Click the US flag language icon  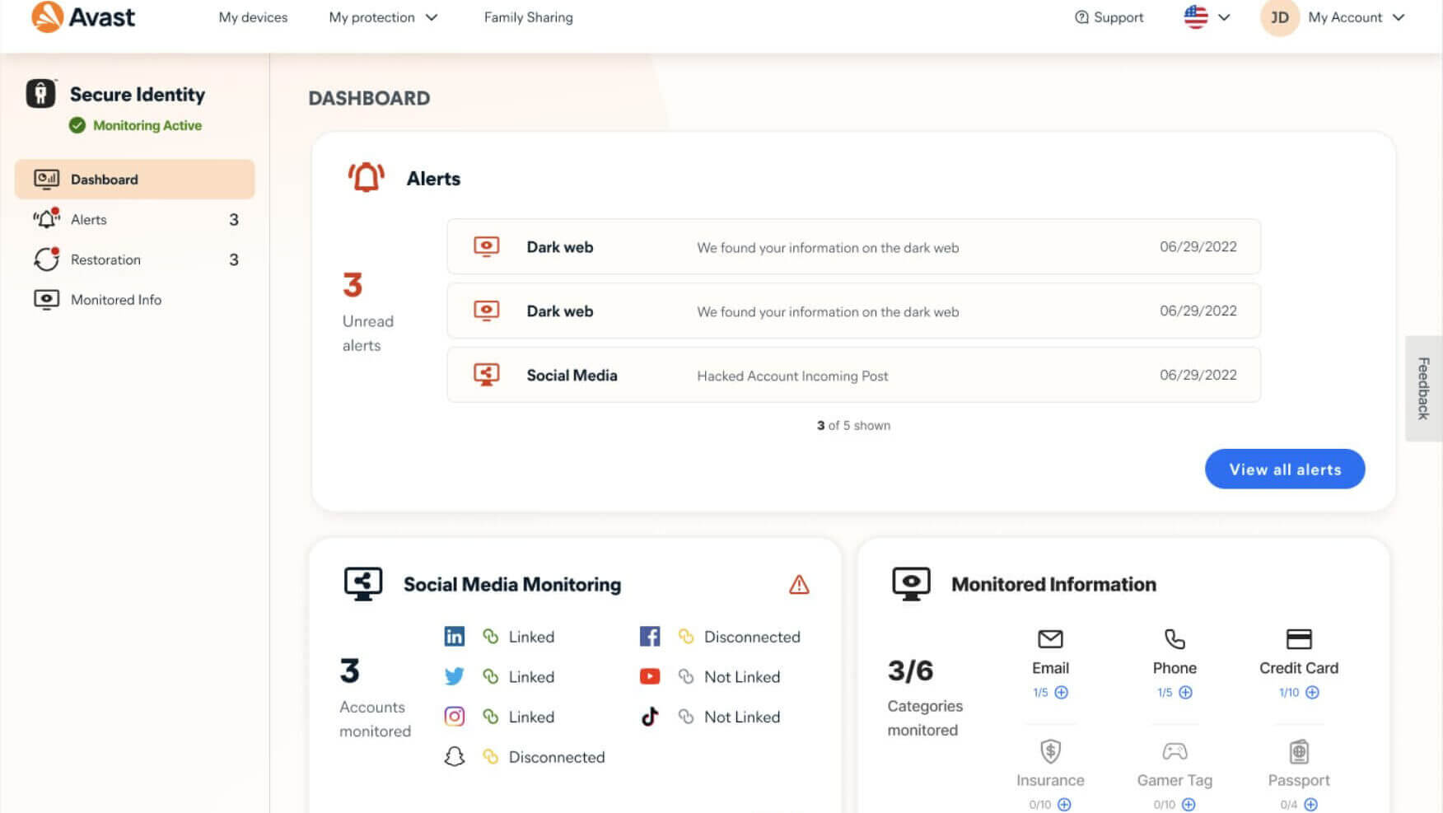pyautogui.click(x=1196, y=16)
